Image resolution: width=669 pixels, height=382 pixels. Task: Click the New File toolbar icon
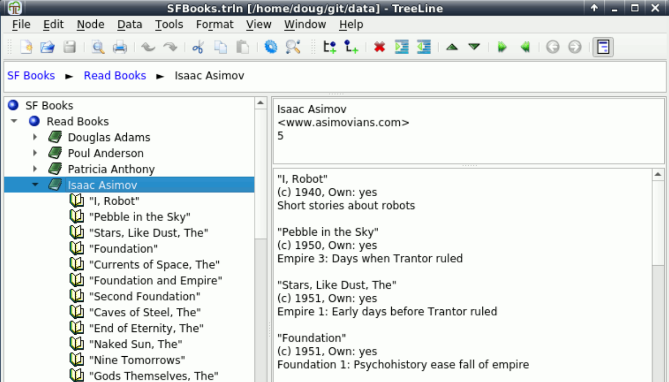tap(26, 47)
